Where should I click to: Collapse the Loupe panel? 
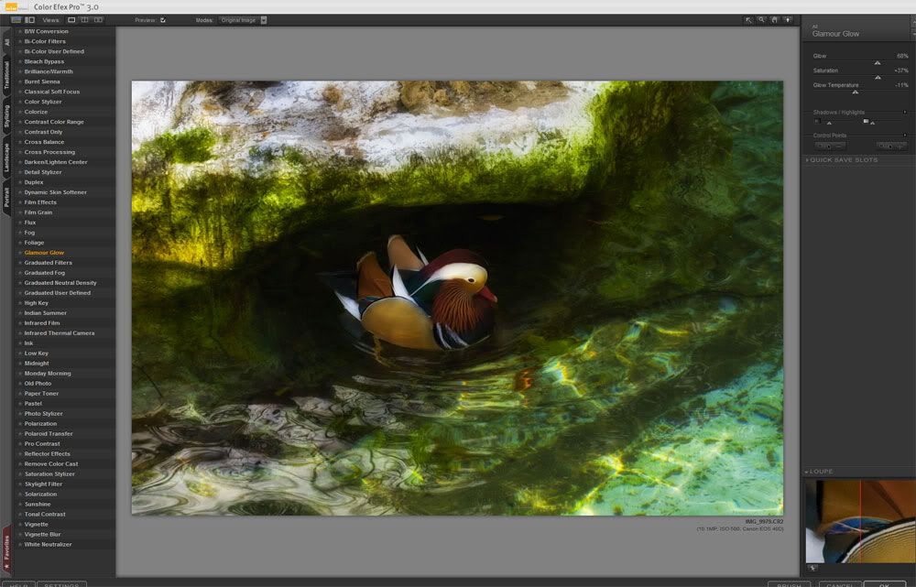pos(807,472)
